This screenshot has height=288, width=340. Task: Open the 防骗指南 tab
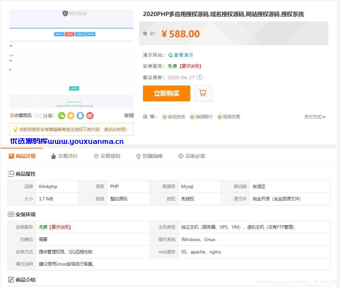(x=149, y=156)
